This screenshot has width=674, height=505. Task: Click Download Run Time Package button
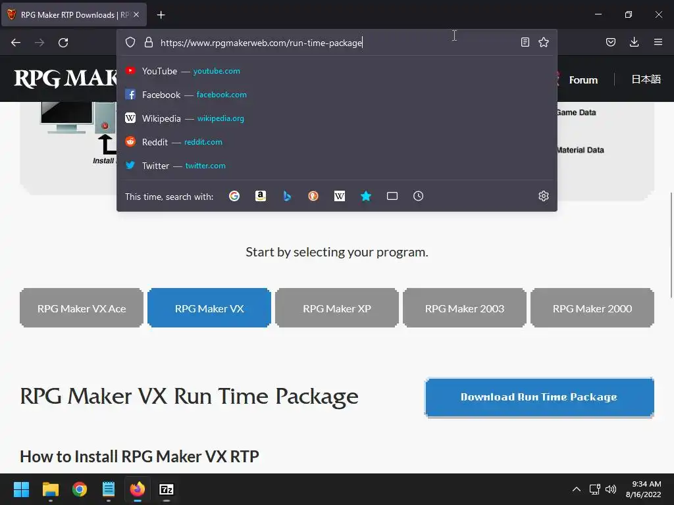coord(539,397)
